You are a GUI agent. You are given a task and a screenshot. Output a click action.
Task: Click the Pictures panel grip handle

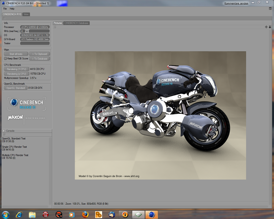55,27
